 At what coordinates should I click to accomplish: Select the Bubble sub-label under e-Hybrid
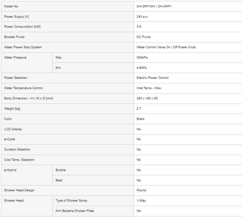(60, 170)
